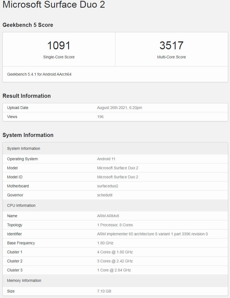Click the Name label in CPU section
The width and height of the screenshot is (230, 298).
pos(12,216)
